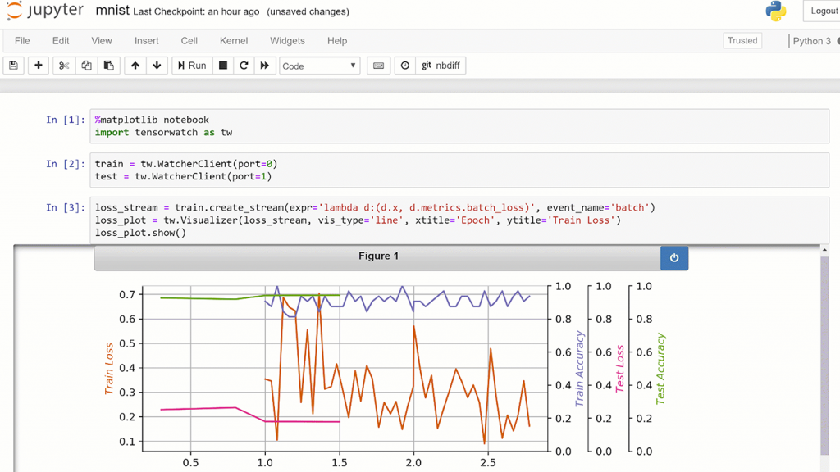Toggle the Figure 1 power button
The width and height of the screenshot is (840, 472).
[673, 257]
